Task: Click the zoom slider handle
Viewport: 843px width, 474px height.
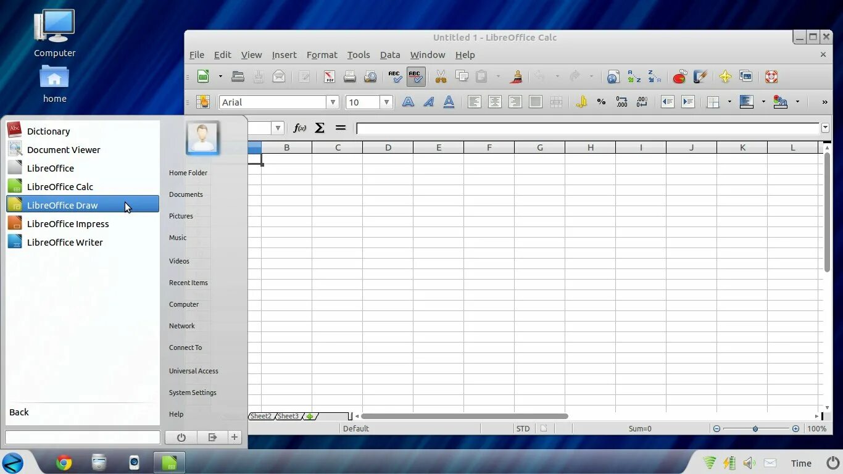Action: 755,428
